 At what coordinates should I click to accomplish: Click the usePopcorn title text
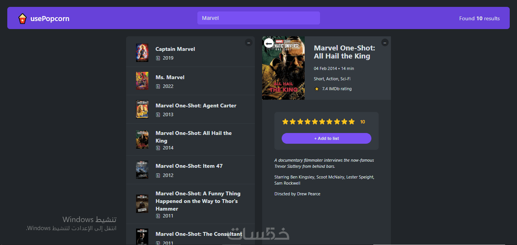(50, 18)
